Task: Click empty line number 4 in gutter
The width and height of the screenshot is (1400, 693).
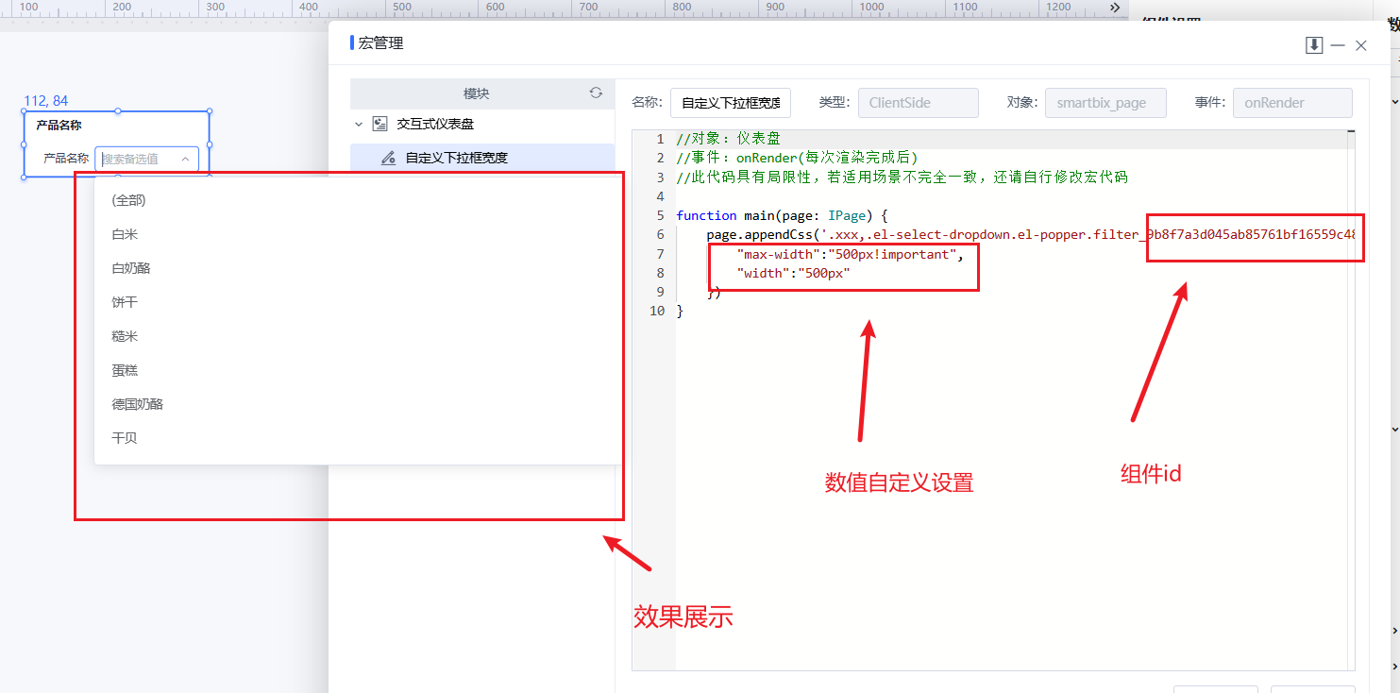Action: click(661, 196)
